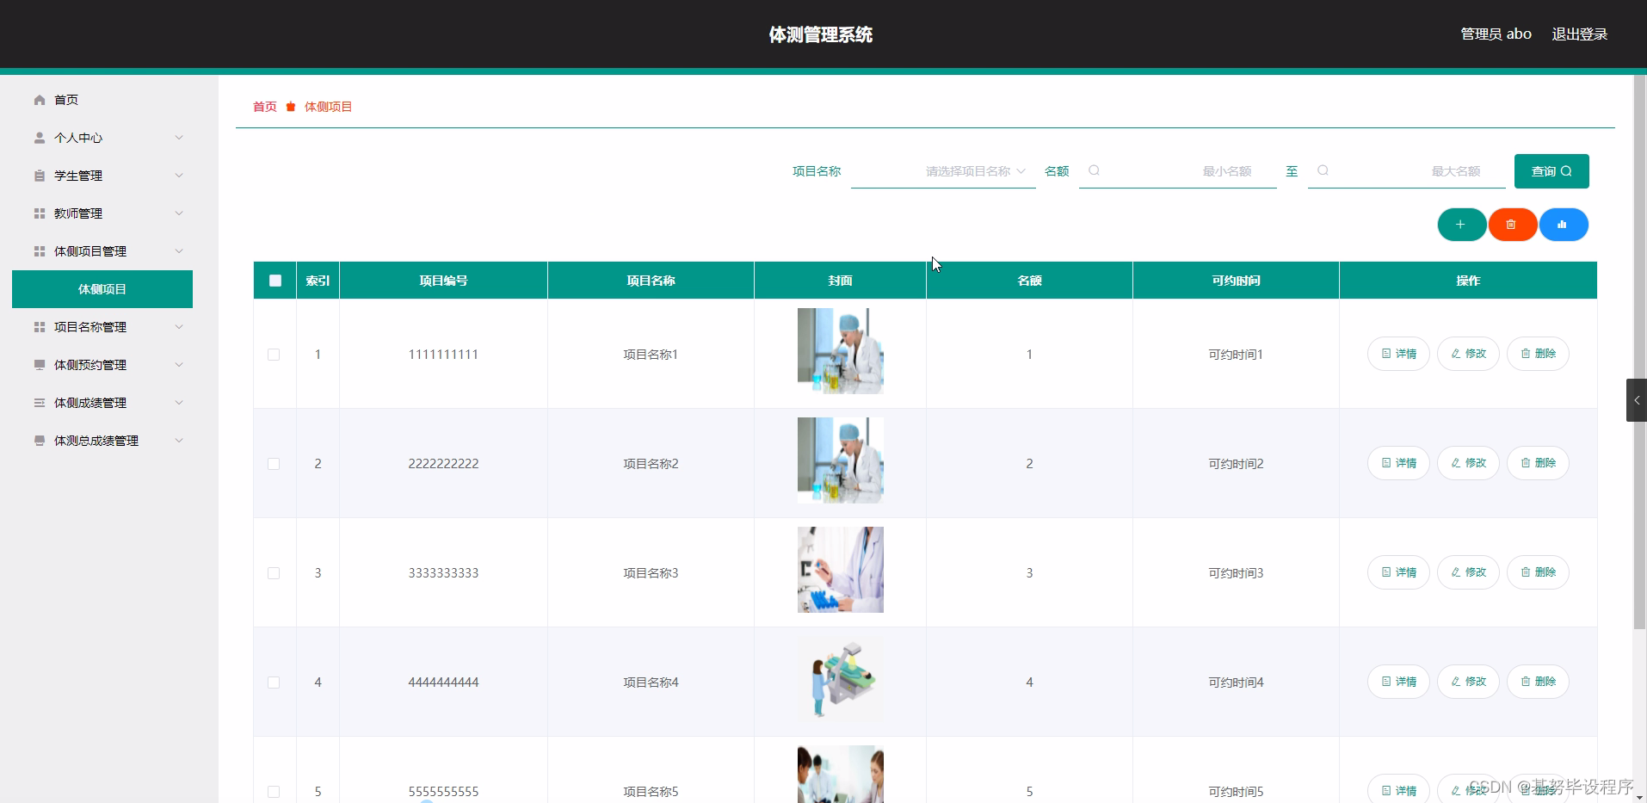Viewport: 1647px width, 803px height.
Task: Click 修改 for 项目名称3
Action: pos(1468,572)
